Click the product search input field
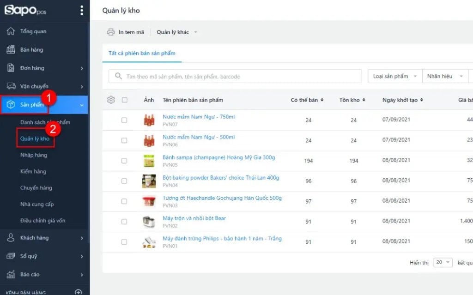 pyautogui.click(x=236, y=76)
